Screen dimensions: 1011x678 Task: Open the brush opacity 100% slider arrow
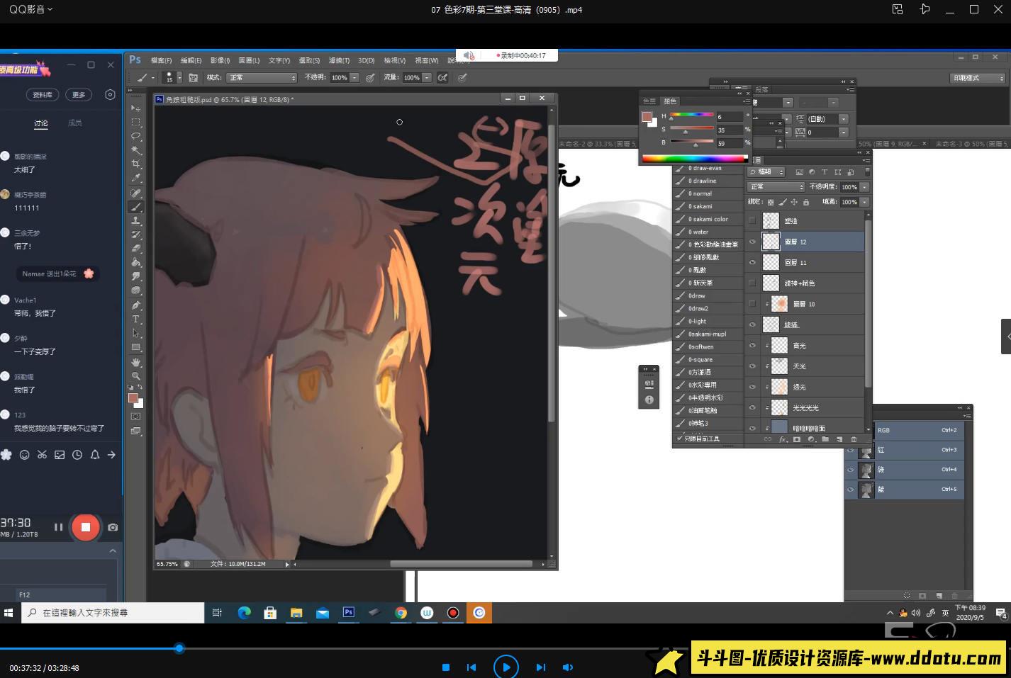[x=354, y=77]
